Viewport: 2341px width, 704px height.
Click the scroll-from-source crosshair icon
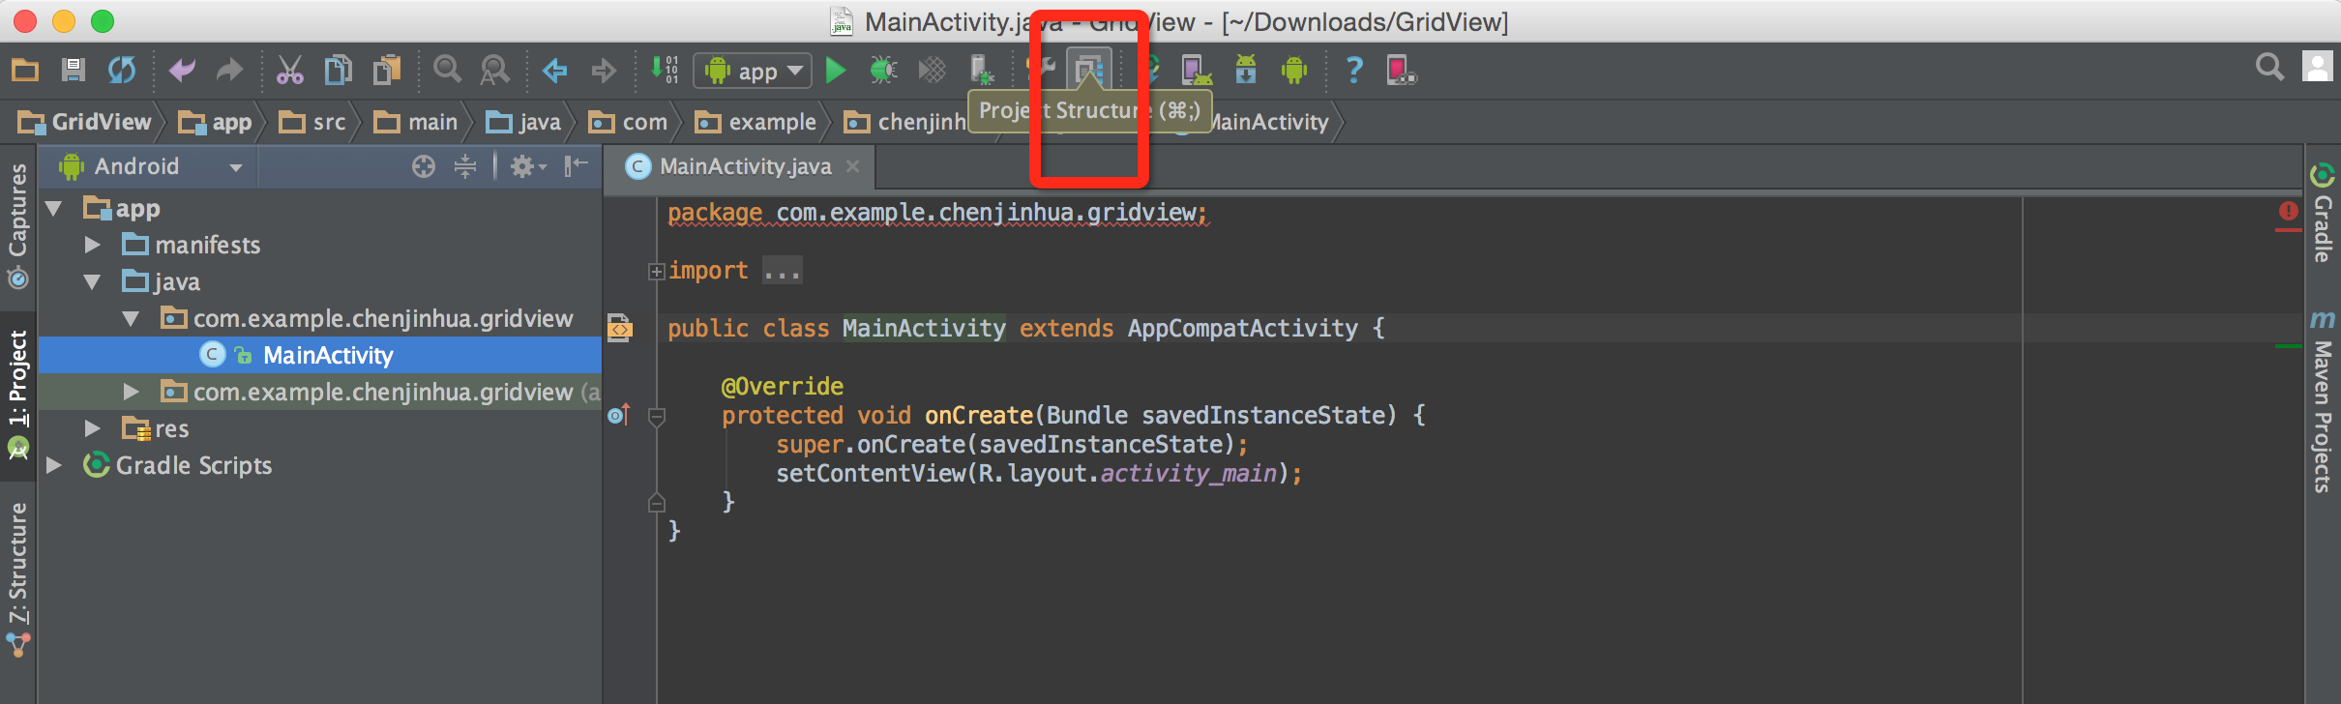click(x=424, y=166)
